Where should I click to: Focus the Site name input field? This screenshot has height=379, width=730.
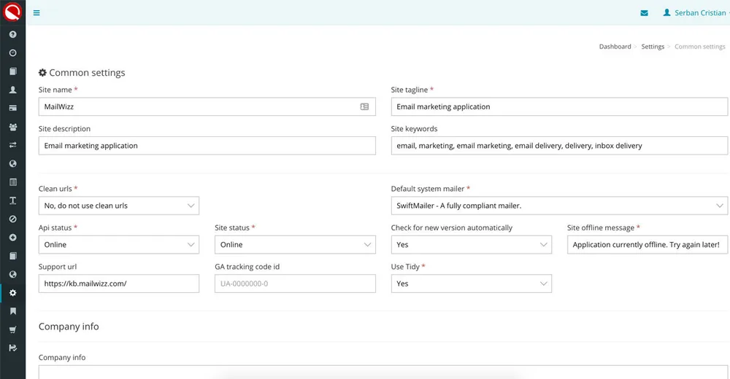click(x=207, y=106)
